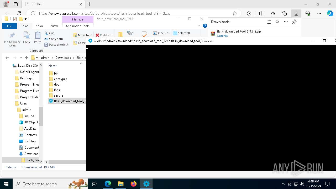Screen dimensions: 336x189
Task: Open Edge settings and more menu
Action: pyautogui.click(x=319, y=13)
